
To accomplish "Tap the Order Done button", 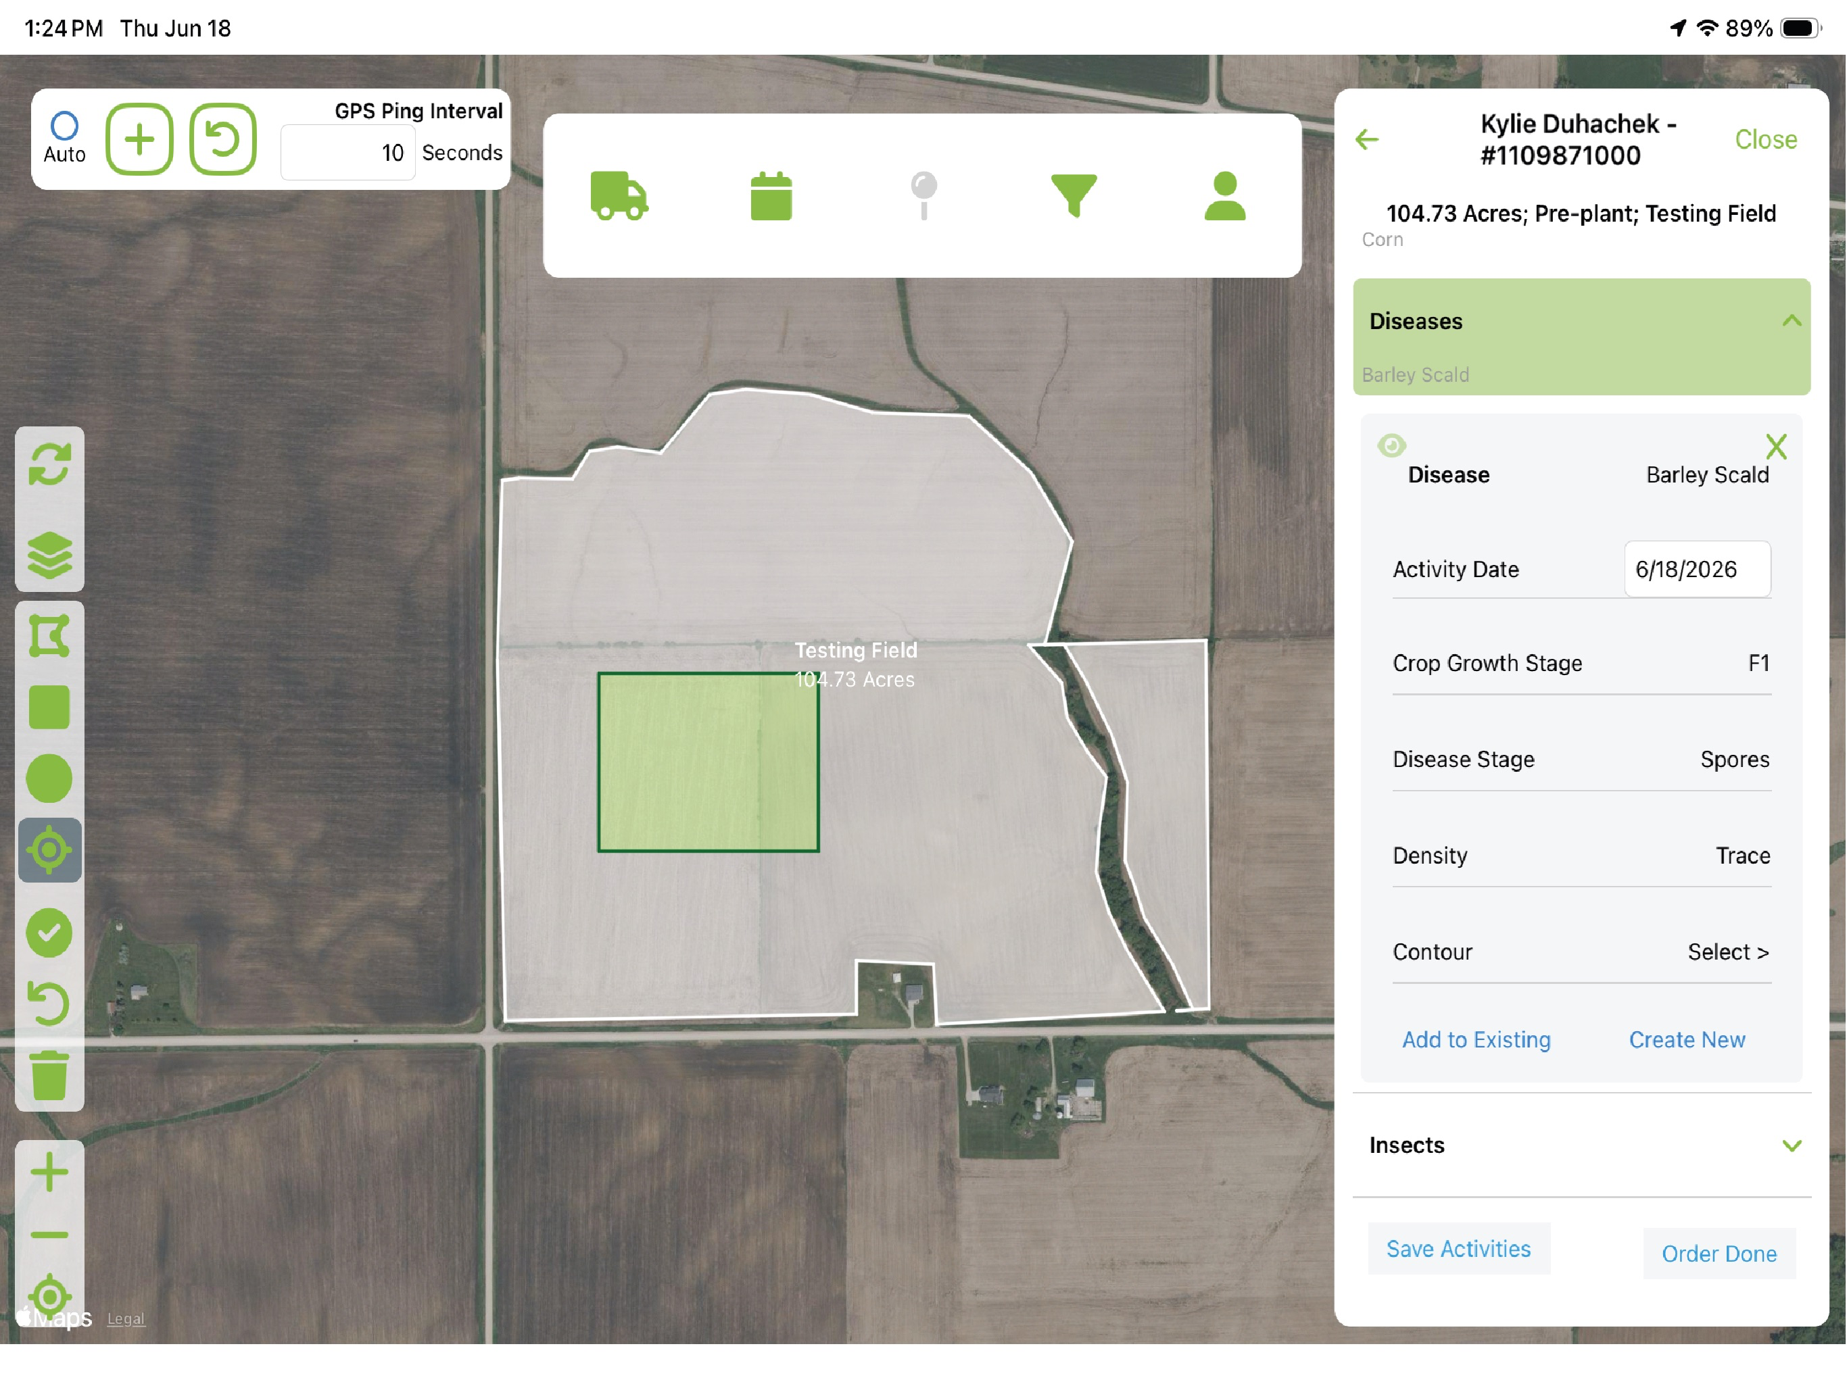I will click(1719, 1254).
